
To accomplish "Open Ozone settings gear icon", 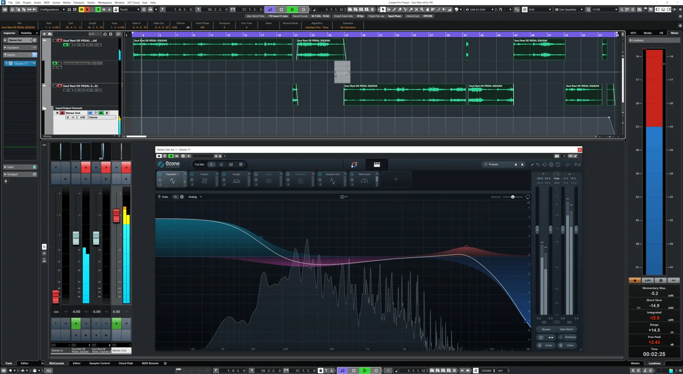I will tap(551, 164).
